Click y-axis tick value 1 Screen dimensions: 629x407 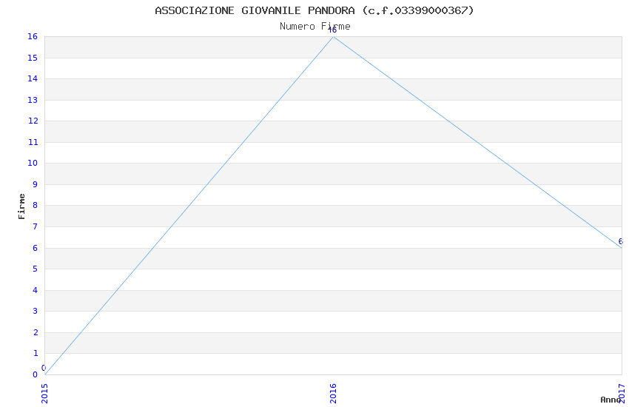(x=36, y=353)
